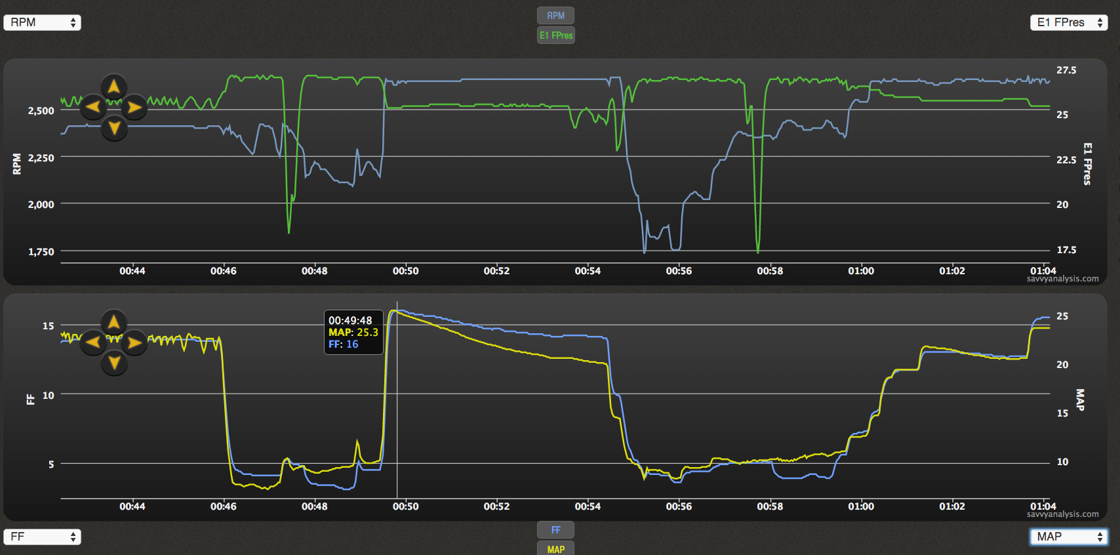Image resolution: width=1120 pixels, height=555 pixels.
Task: Click the 01:00 tick on lower chart
Action: [861, 506]
